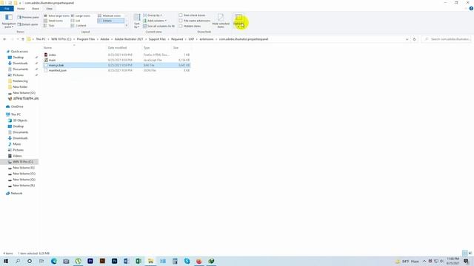474x266 pixels.
Task: Go up one folder level arrow
Action: point(23,39)
